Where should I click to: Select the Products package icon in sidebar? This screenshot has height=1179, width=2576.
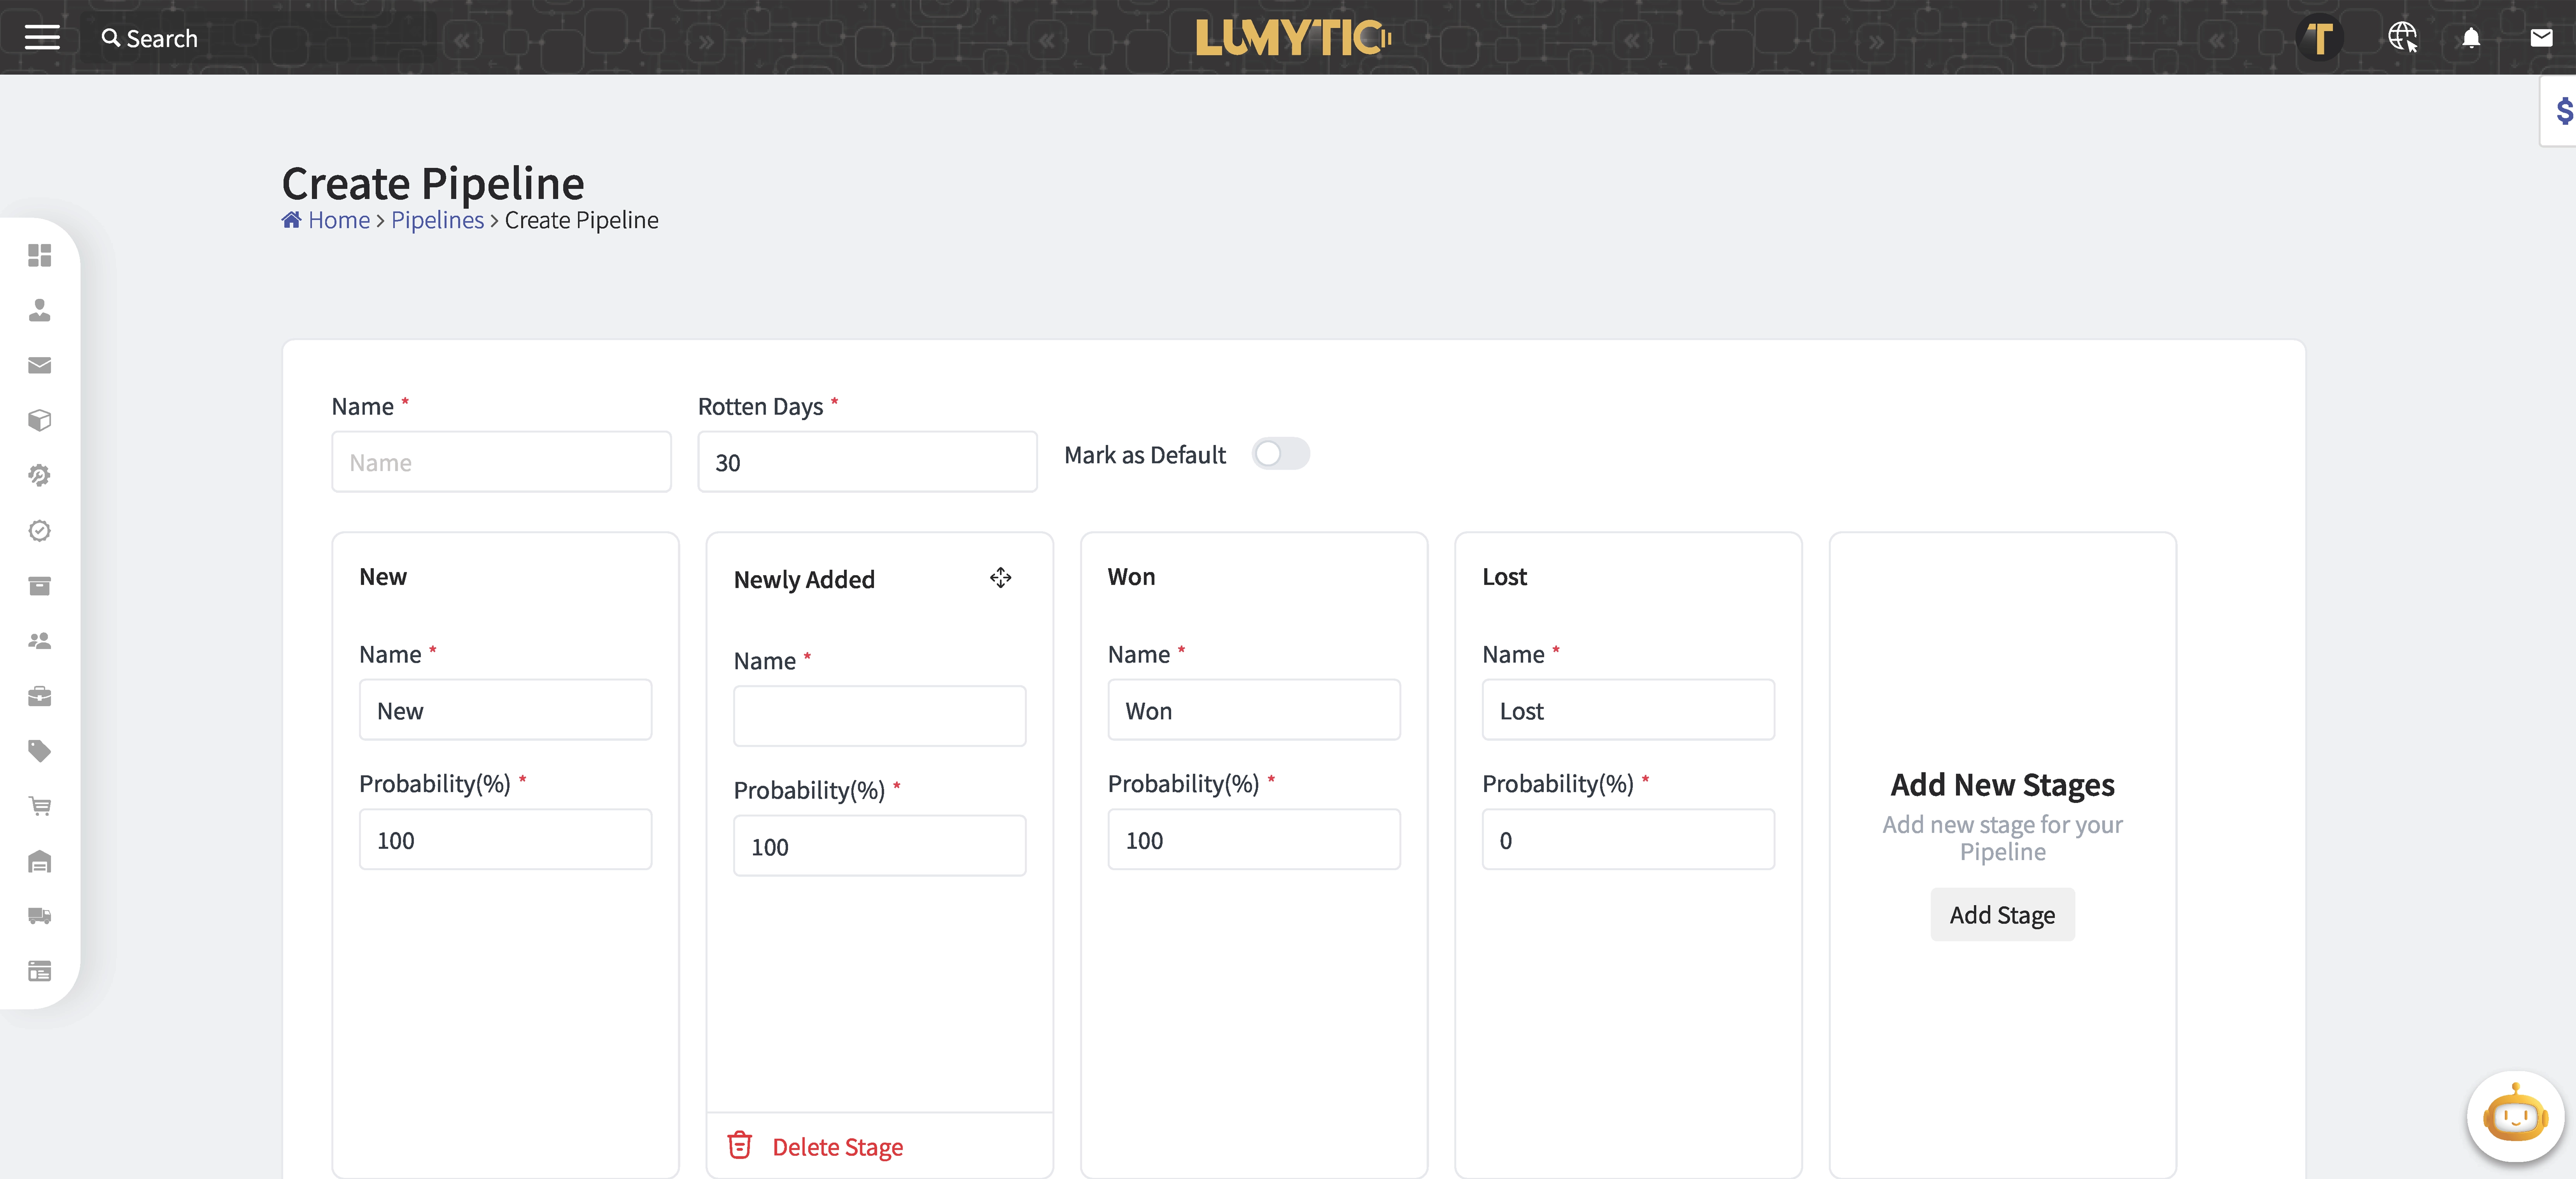40,420
